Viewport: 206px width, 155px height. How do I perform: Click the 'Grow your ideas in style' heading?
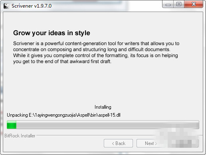point(51,33)
